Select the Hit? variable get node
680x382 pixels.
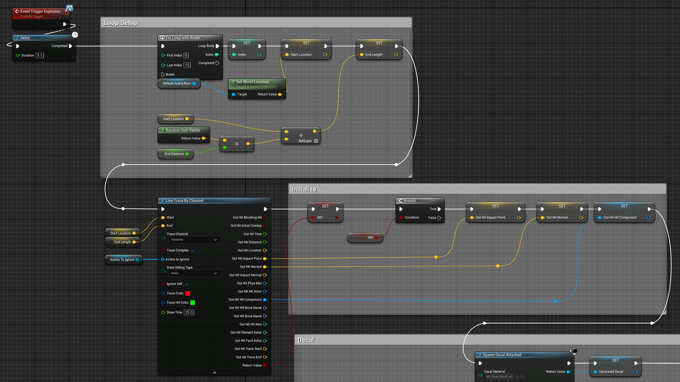pos(365,238)
